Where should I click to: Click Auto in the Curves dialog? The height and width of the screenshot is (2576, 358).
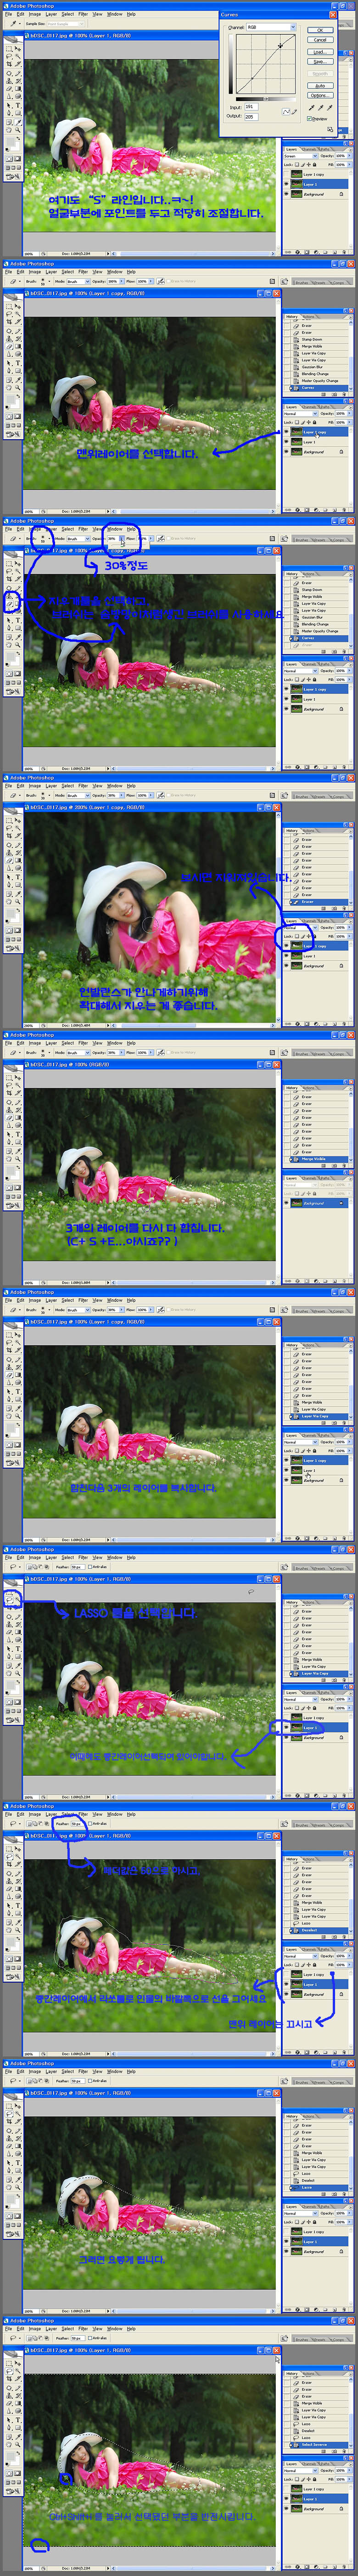coord(320,86)
